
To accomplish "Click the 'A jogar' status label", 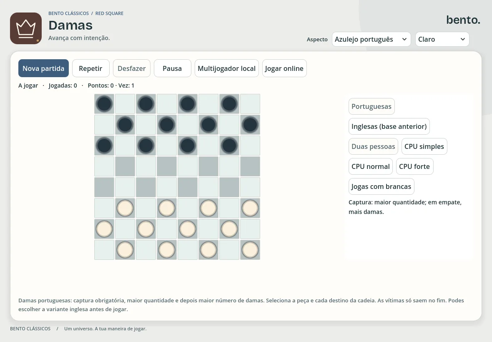I will pyautogui.click(x=28, y=85).
